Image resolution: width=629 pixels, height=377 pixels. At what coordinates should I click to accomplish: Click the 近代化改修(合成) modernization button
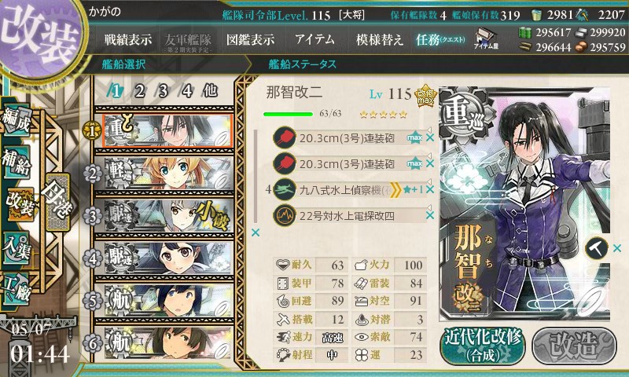pos(483,346)
